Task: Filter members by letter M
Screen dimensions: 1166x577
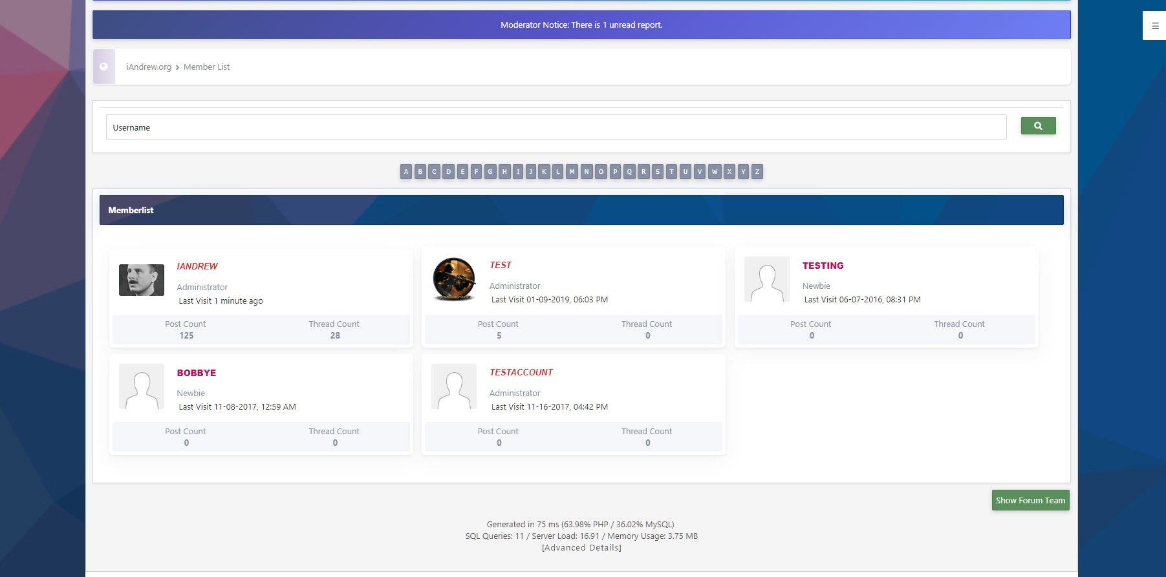Action: point(572,172)
